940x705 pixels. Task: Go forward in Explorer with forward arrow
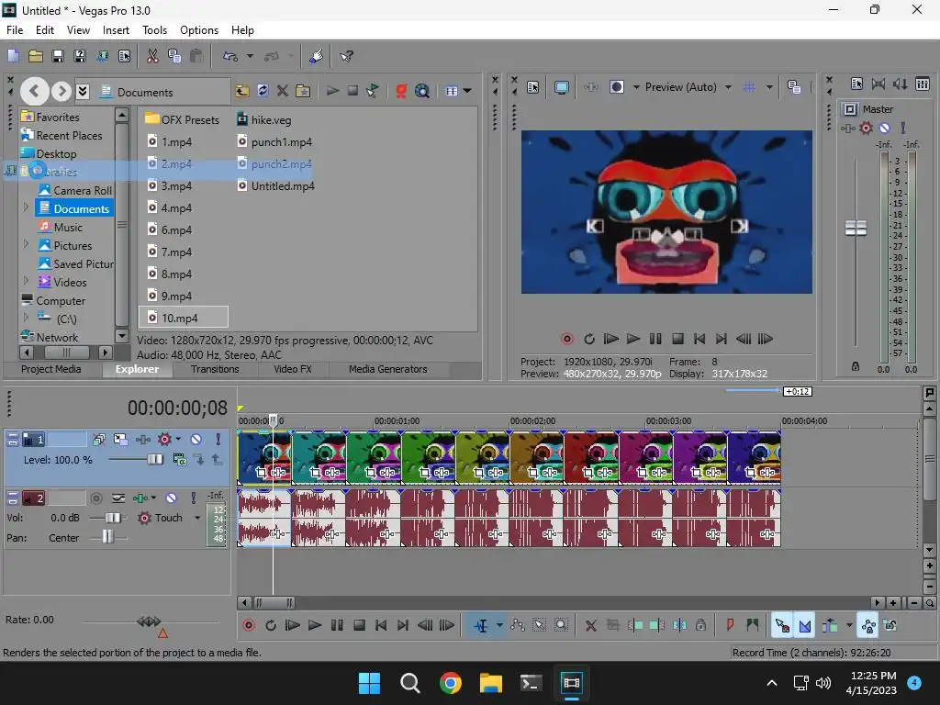click(x=62, y=91)
